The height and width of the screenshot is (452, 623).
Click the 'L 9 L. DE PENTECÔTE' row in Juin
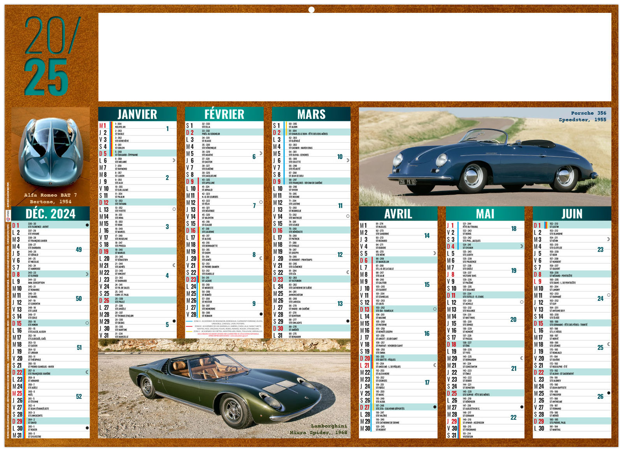pos(572,281)
